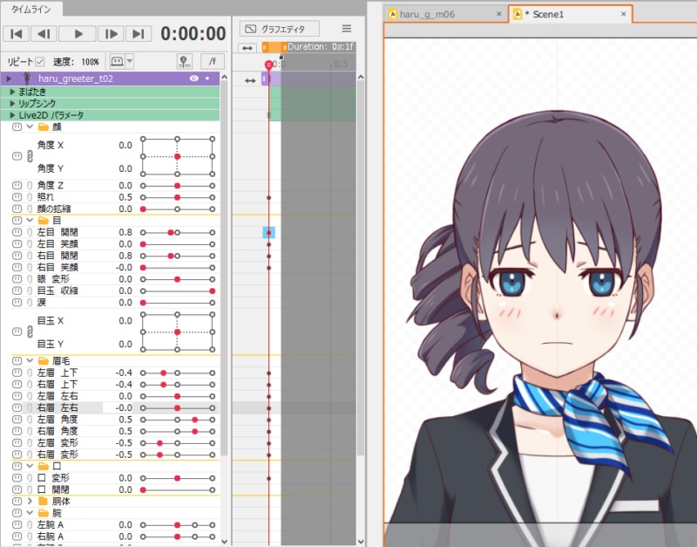Expand the haru_greeter_t02 track
This screenshot has width=697, height=547.
(x=9, y=79)
